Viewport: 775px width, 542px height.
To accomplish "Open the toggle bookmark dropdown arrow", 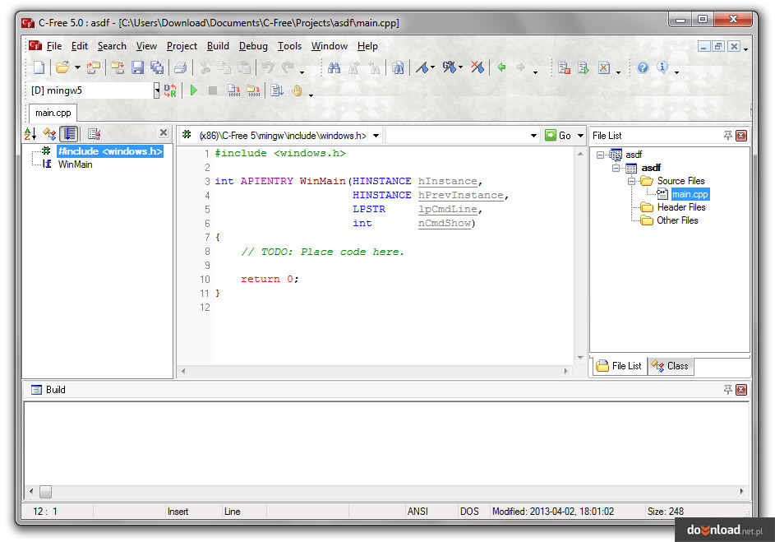I will point(432,67).
